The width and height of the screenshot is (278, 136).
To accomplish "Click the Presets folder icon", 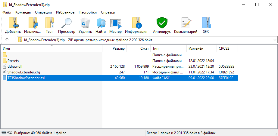I will [5, 61].
